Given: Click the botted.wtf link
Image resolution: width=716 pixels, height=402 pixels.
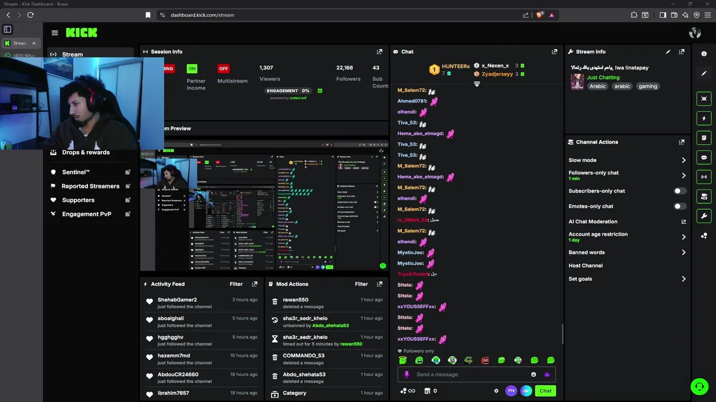Looking at the screenshot, I should [298, 98].
